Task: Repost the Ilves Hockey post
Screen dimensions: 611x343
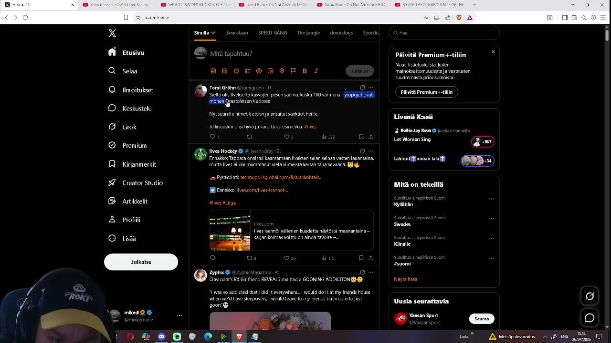Action: (x=249, y=258)
